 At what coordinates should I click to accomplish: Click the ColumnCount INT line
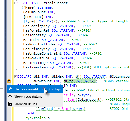click(x=39, y=12)
